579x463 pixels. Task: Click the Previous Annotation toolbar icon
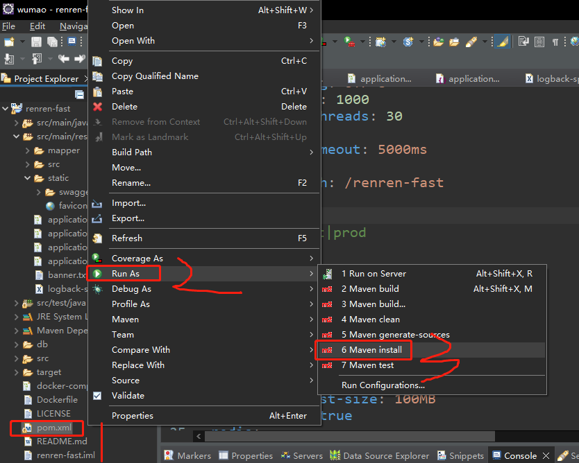pyautogui.click(x=37, y=59)
